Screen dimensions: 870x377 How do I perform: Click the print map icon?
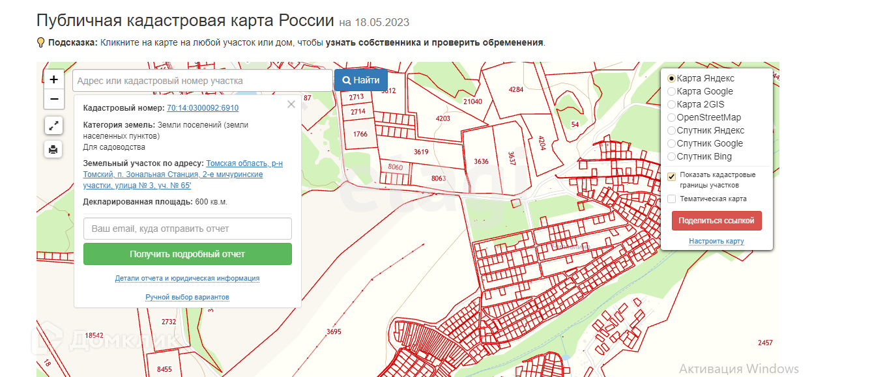(x=53, y=149)
